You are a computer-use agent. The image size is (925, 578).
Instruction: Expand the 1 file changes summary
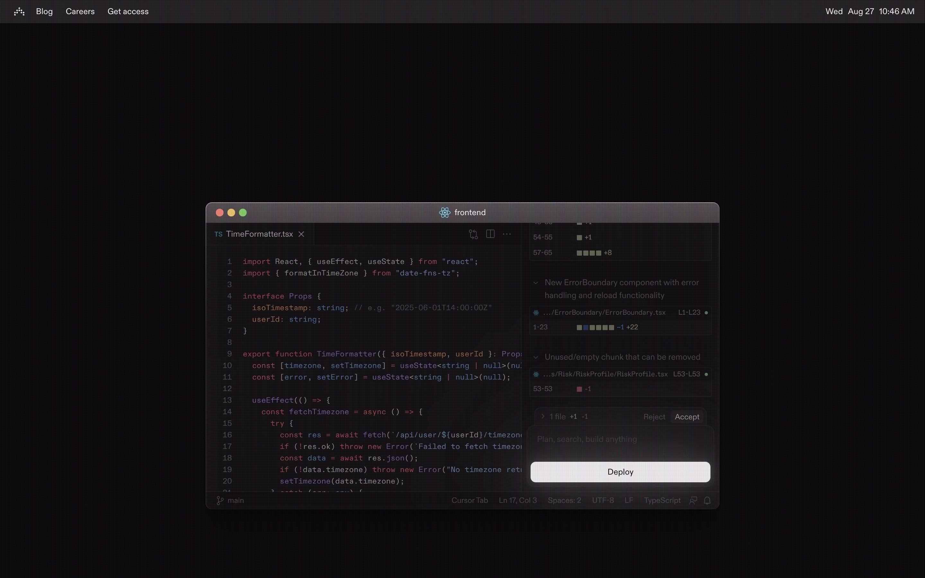[543, 416]
